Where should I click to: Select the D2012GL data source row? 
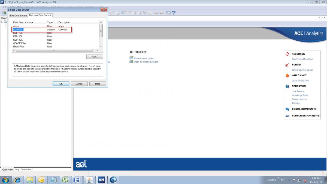(x=56, y=36)
